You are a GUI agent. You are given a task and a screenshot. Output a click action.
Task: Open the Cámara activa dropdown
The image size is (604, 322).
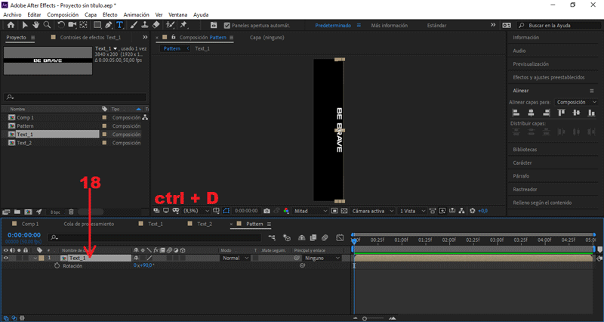coord(373,211)
